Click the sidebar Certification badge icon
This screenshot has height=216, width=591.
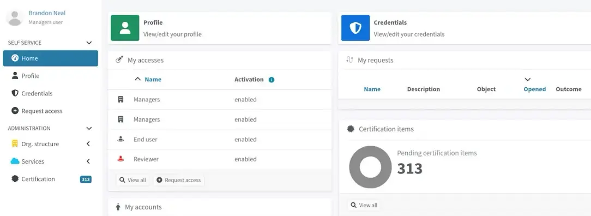coord(15,179)
